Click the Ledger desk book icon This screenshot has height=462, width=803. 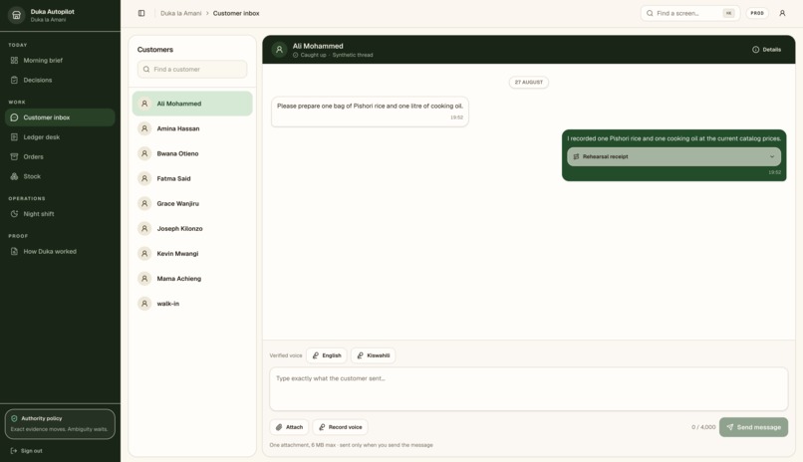[x=14, y=137]
